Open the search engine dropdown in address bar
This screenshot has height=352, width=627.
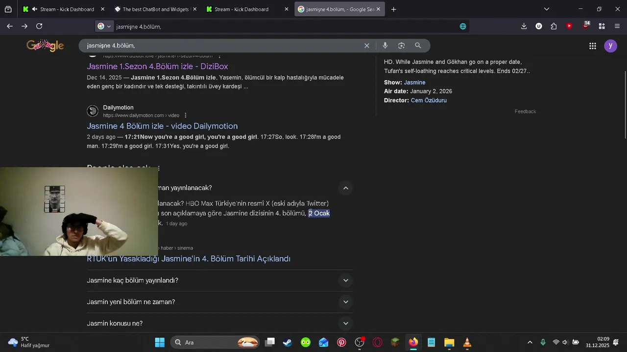104,26
